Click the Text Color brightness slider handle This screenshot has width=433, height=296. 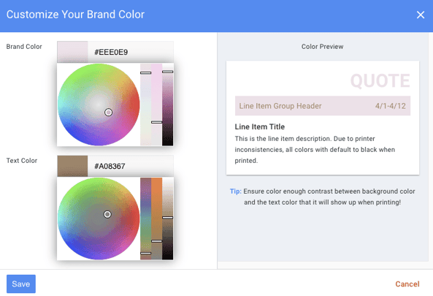point(168,218)
